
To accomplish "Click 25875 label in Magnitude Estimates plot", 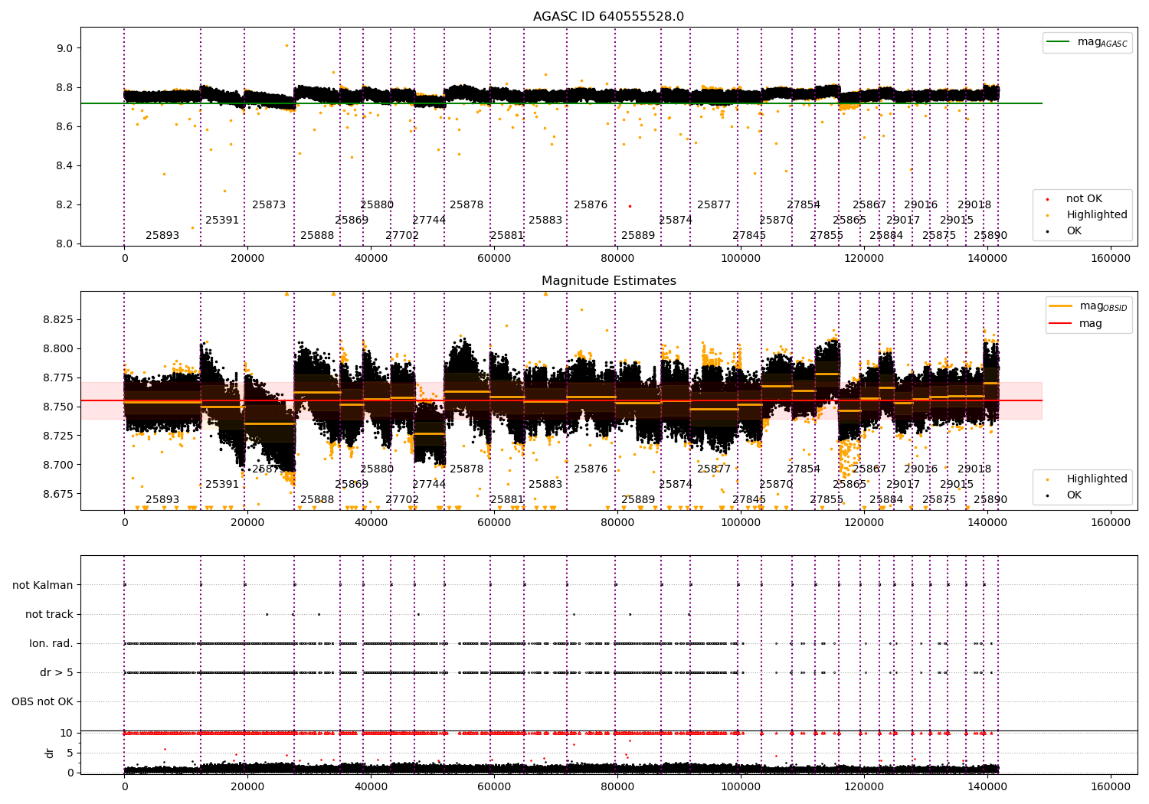I will click(939, 500).
